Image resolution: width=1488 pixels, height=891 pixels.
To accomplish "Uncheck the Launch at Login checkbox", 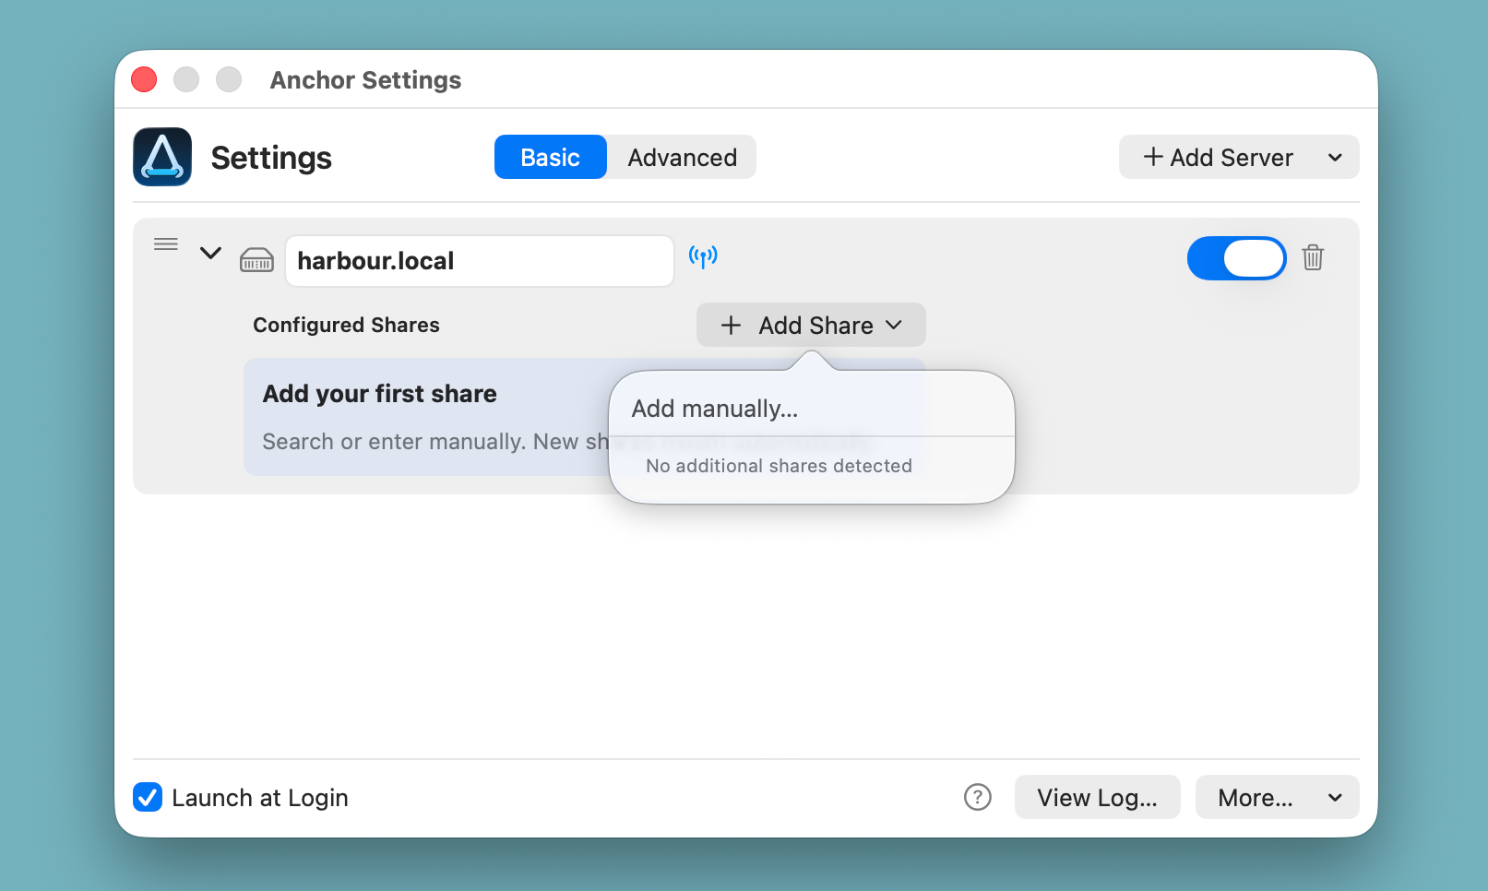I will pos(148,797).
